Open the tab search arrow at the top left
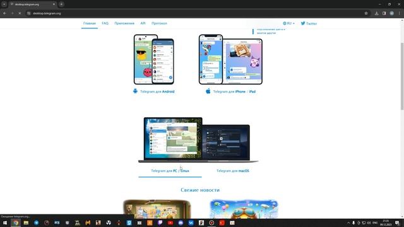This screenshot has width=404, height=227. pos(4,4)
